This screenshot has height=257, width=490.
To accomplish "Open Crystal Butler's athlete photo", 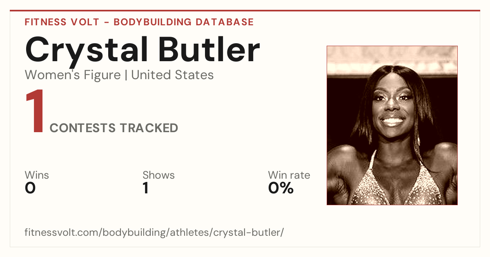I will click(392, 125).
